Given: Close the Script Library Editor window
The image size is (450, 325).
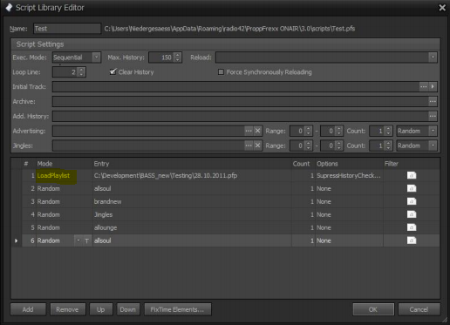Looking at the screenshot, I should tap(442, 8).
